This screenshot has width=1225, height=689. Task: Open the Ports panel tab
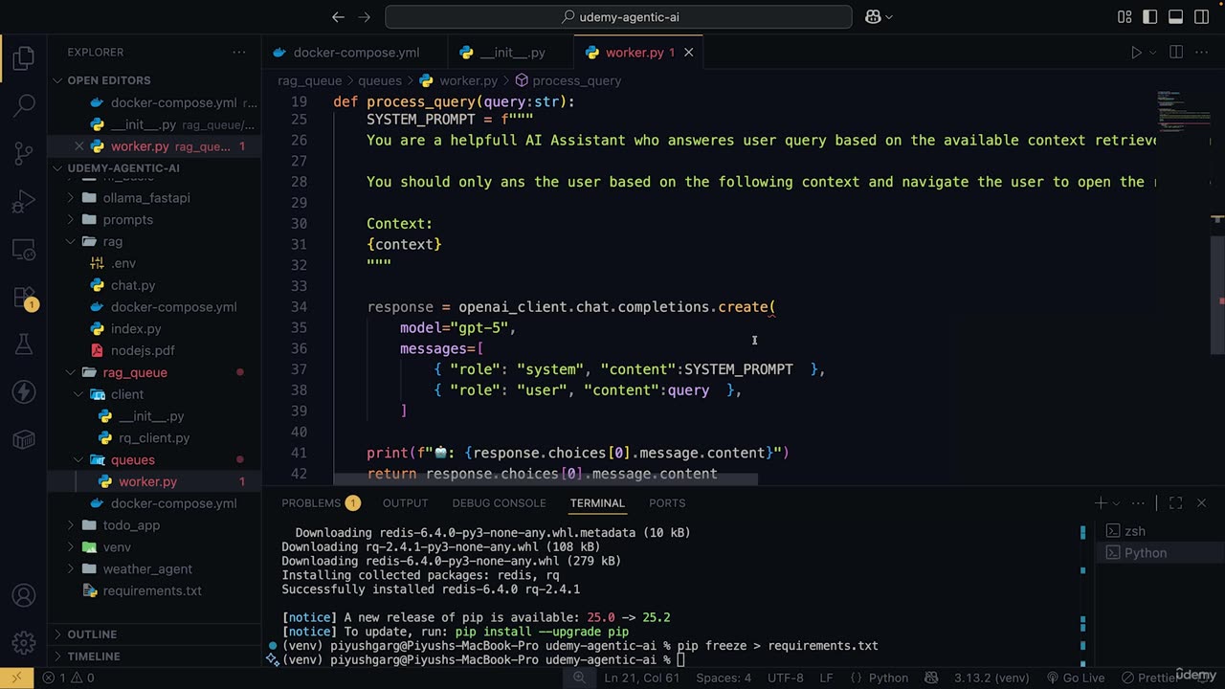tap(667, 503)
